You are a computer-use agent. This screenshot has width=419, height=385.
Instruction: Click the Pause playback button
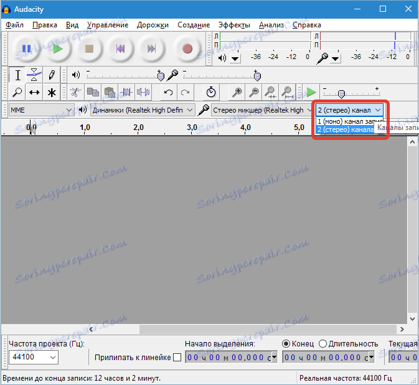[26, 49]
